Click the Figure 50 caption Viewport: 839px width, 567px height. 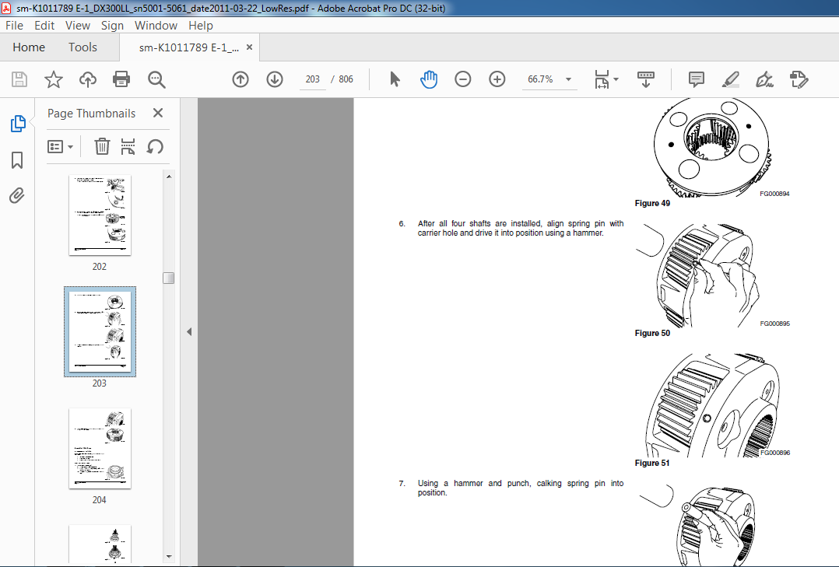(652, 333)
